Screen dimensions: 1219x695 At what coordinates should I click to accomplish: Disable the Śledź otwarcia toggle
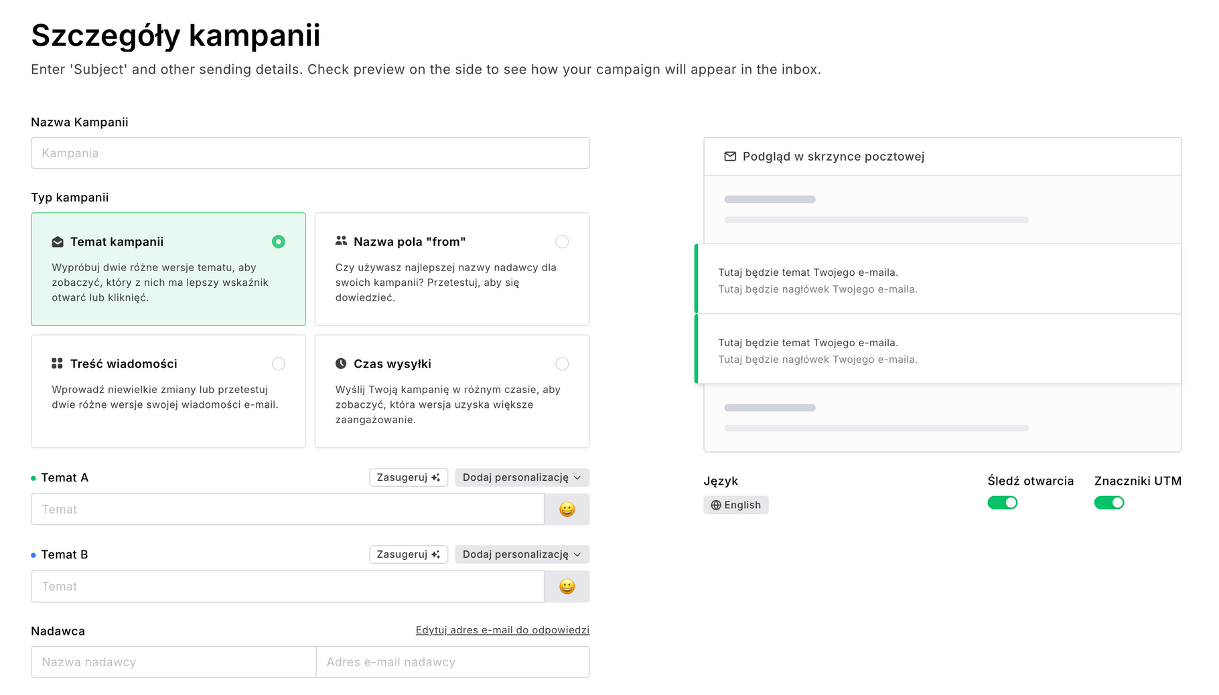click(1002, 503)
